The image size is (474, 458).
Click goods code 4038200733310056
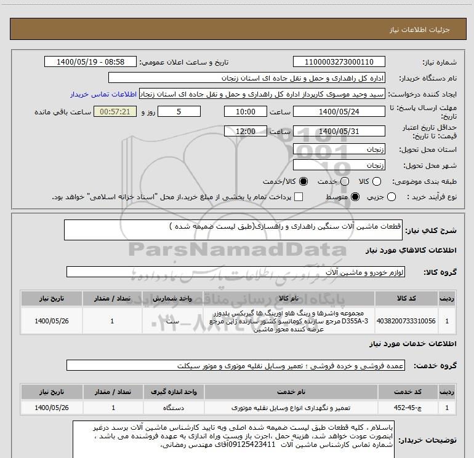[406, 321]
